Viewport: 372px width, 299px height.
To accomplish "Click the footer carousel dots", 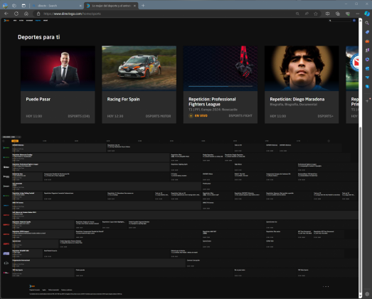I will pyautogui.click(x=326, y=287).
